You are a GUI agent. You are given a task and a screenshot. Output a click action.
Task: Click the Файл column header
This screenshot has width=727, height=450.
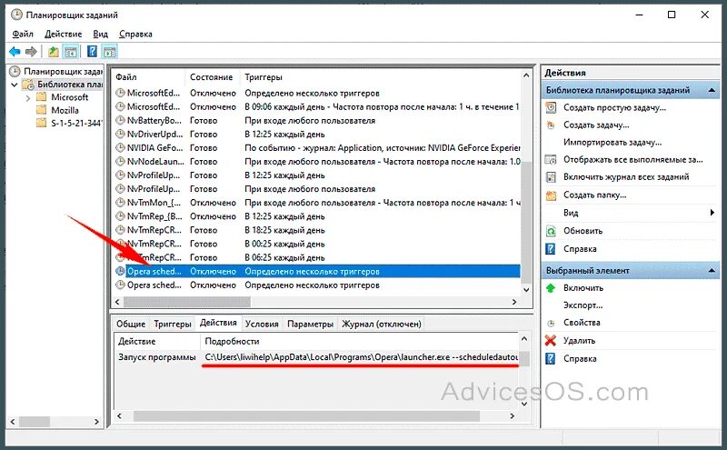point(148,77)
